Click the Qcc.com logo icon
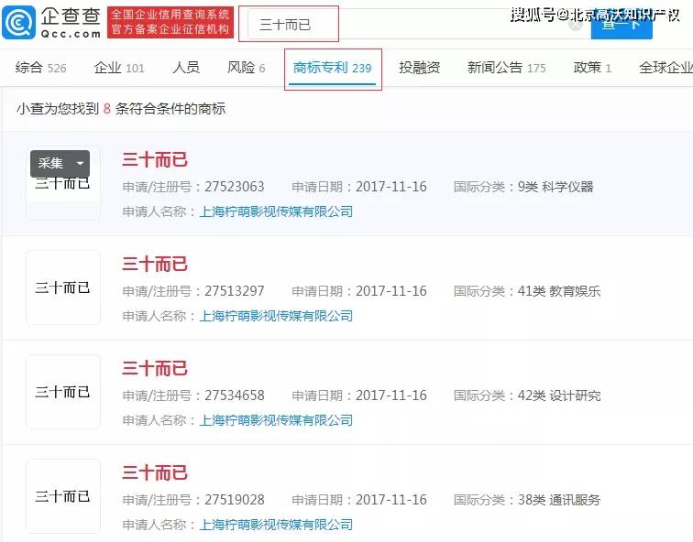 click(18, 22)
